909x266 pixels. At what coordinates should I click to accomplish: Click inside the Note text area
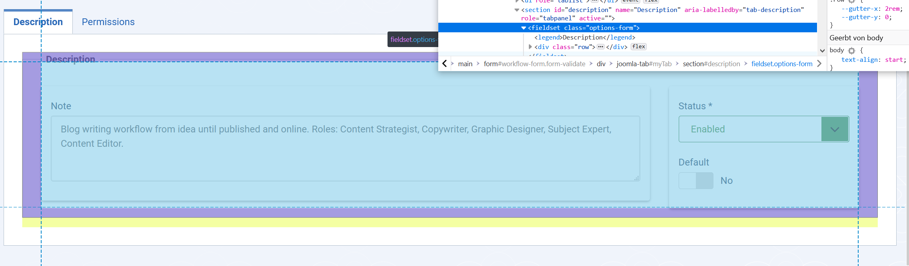coord(346,148)
